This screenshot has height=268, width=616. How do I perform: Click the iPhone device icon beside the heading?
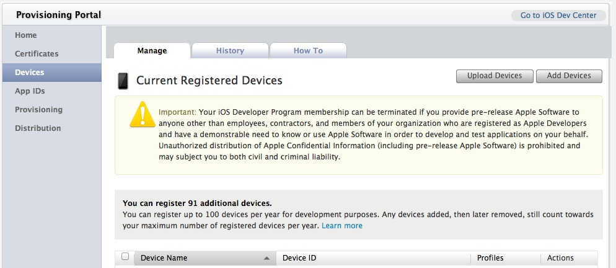point(123,81)
